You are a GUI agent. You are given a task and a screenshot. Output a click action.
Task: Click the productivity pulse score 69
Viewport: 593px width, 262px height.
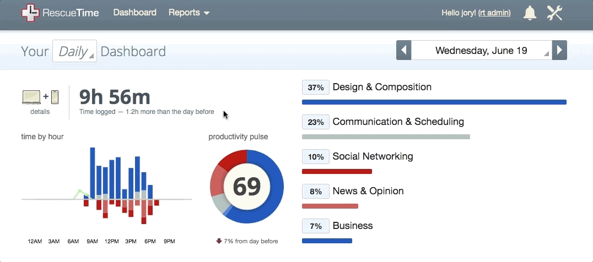click(x=247, y=187)
